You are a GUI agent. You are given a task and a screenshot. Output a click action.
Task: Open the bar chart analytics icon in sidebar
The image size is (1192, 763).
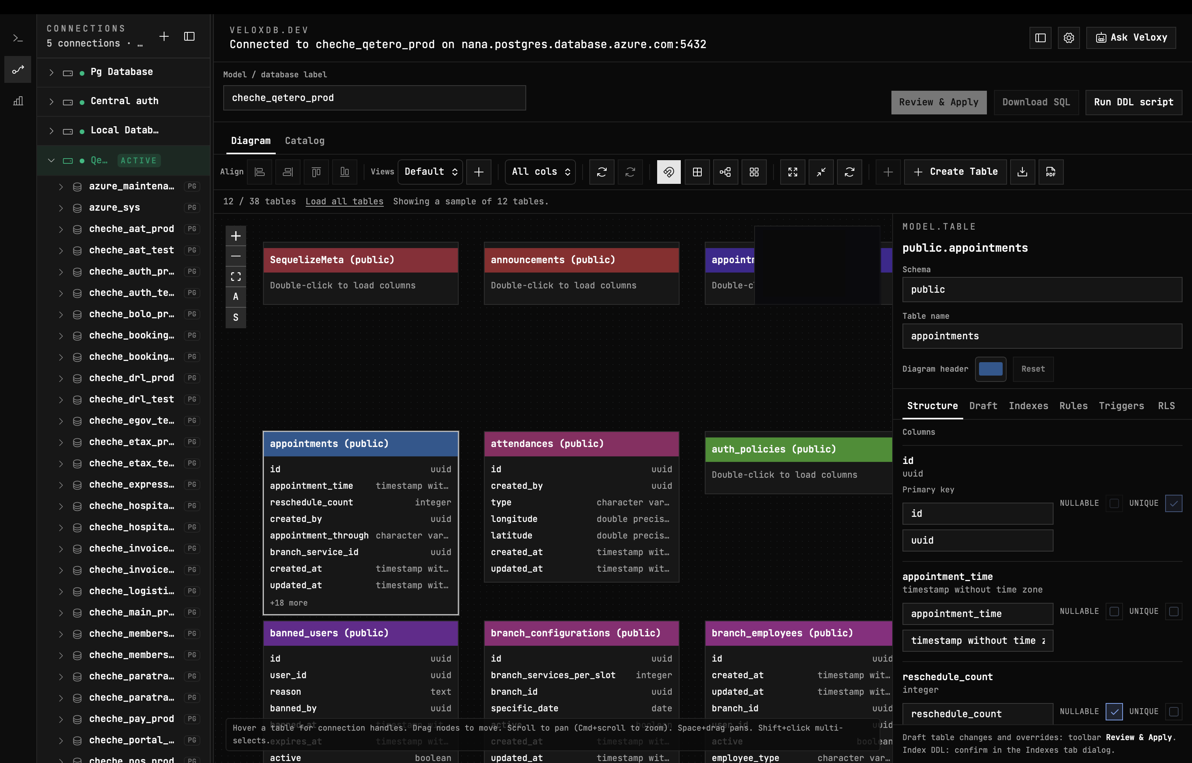(18, 101)
